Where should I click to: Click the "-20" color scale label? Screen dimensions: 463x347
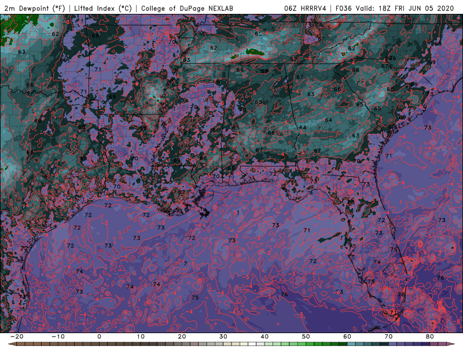click(17, 337)
